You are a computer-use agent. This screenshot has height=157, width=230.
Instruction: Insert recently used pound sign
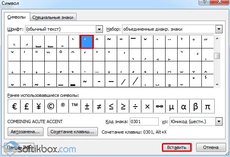click(x=27, y=106)
